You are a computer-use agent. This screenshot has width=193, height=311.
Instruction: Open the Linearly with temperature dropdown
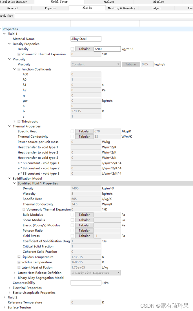pyautogui.click(x=96, y=273)
